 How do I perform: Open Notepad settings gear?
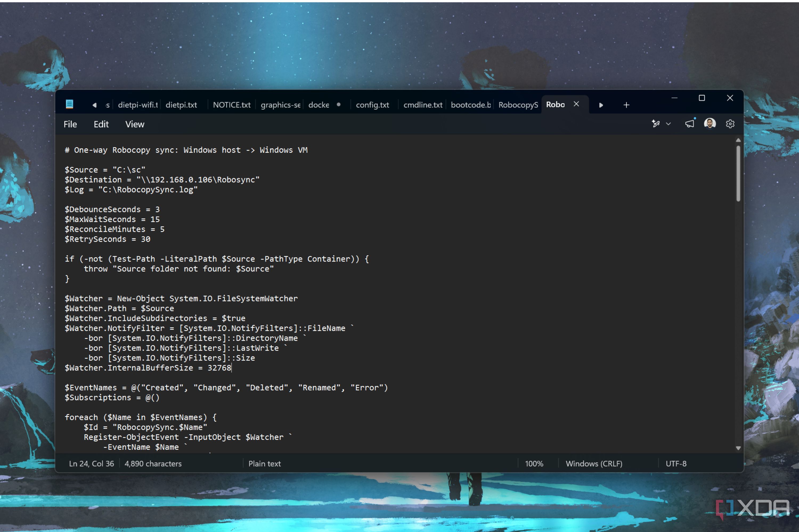click(x=730, y=124)
